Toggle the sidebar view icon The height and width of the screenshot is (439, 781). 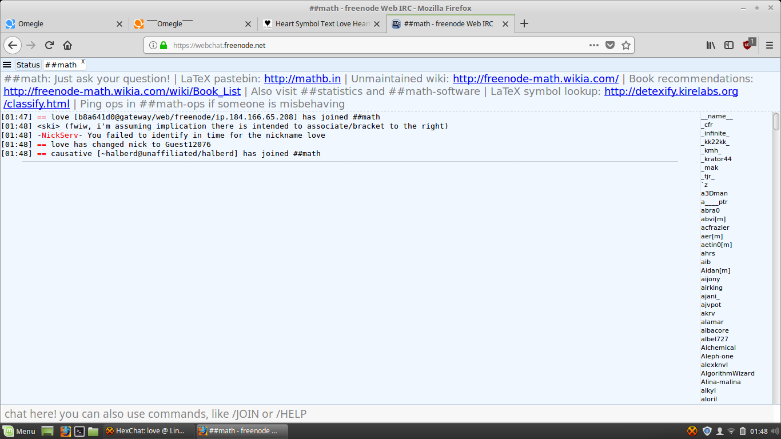(729, 45)
